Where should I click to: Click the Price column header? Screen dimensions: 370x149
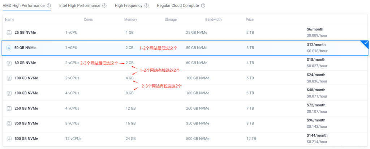point(250,20)
